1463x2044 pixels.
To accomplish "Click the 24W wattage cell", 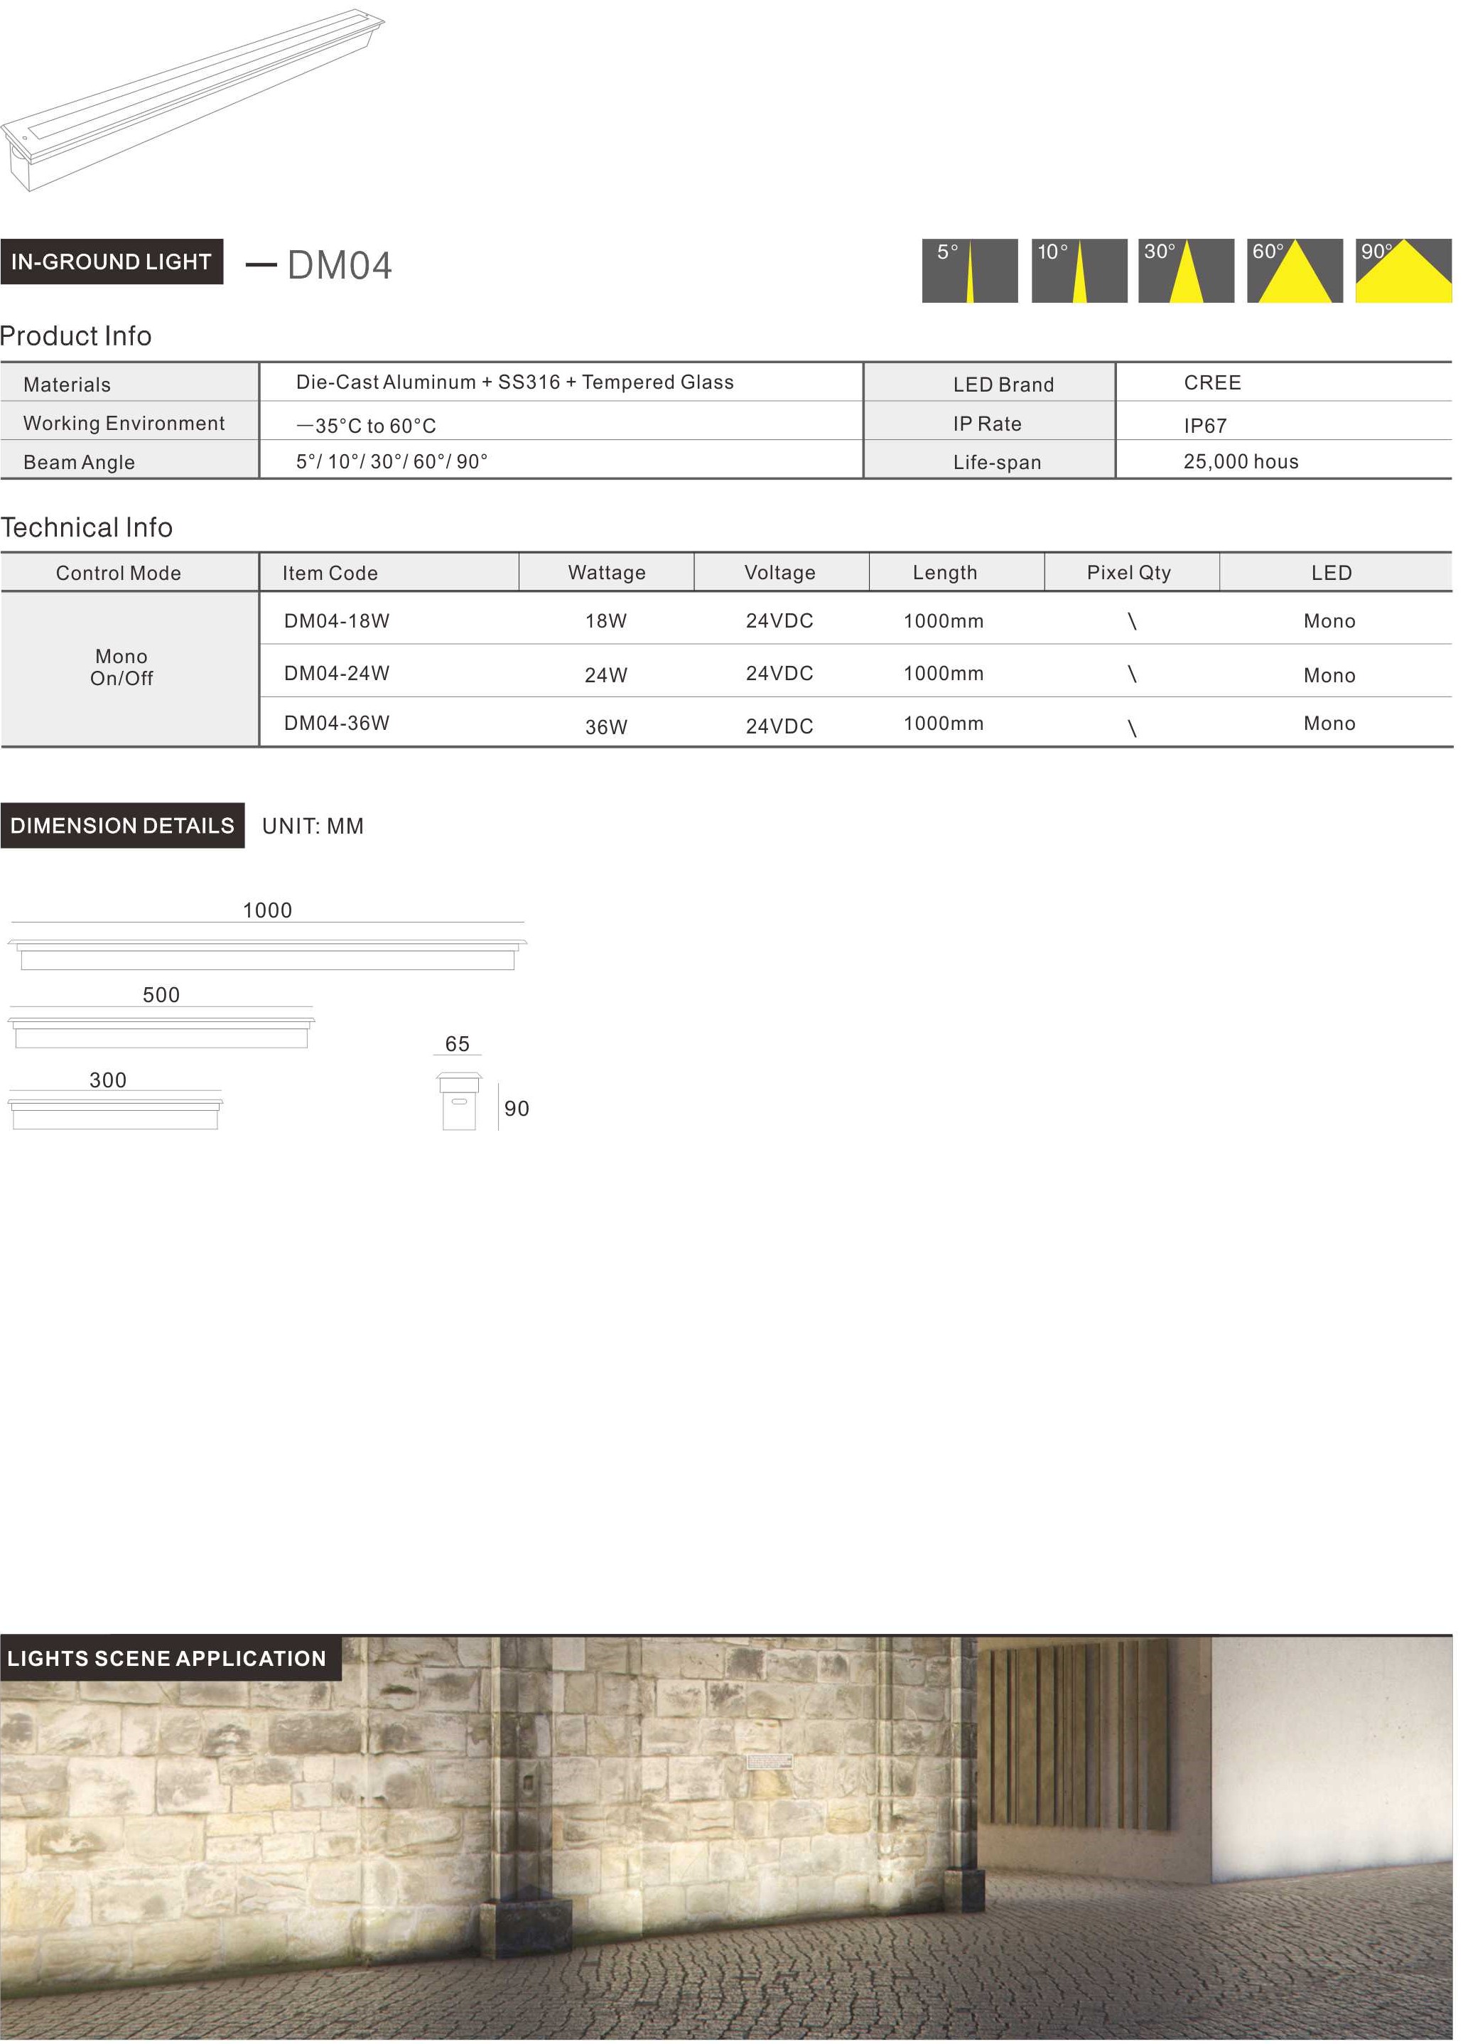I will click(x=605, y=674).
